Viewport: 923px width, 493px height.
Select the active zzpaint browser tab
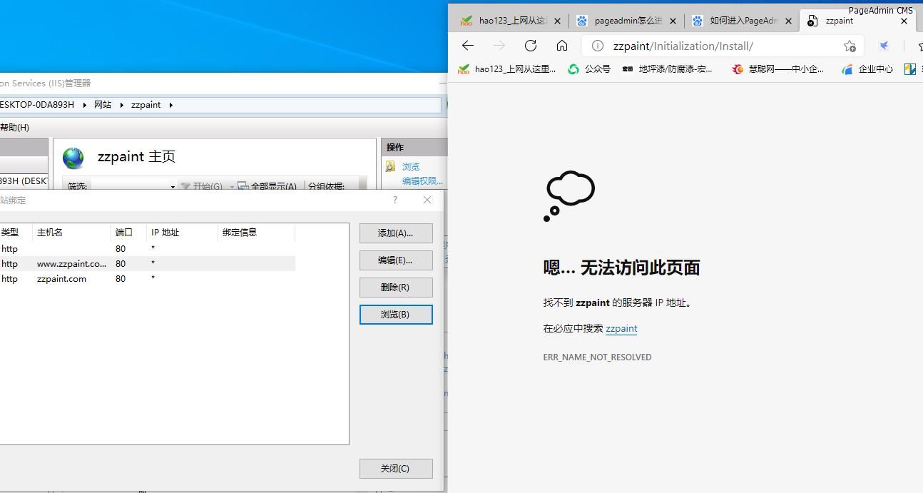coord(856,21)
